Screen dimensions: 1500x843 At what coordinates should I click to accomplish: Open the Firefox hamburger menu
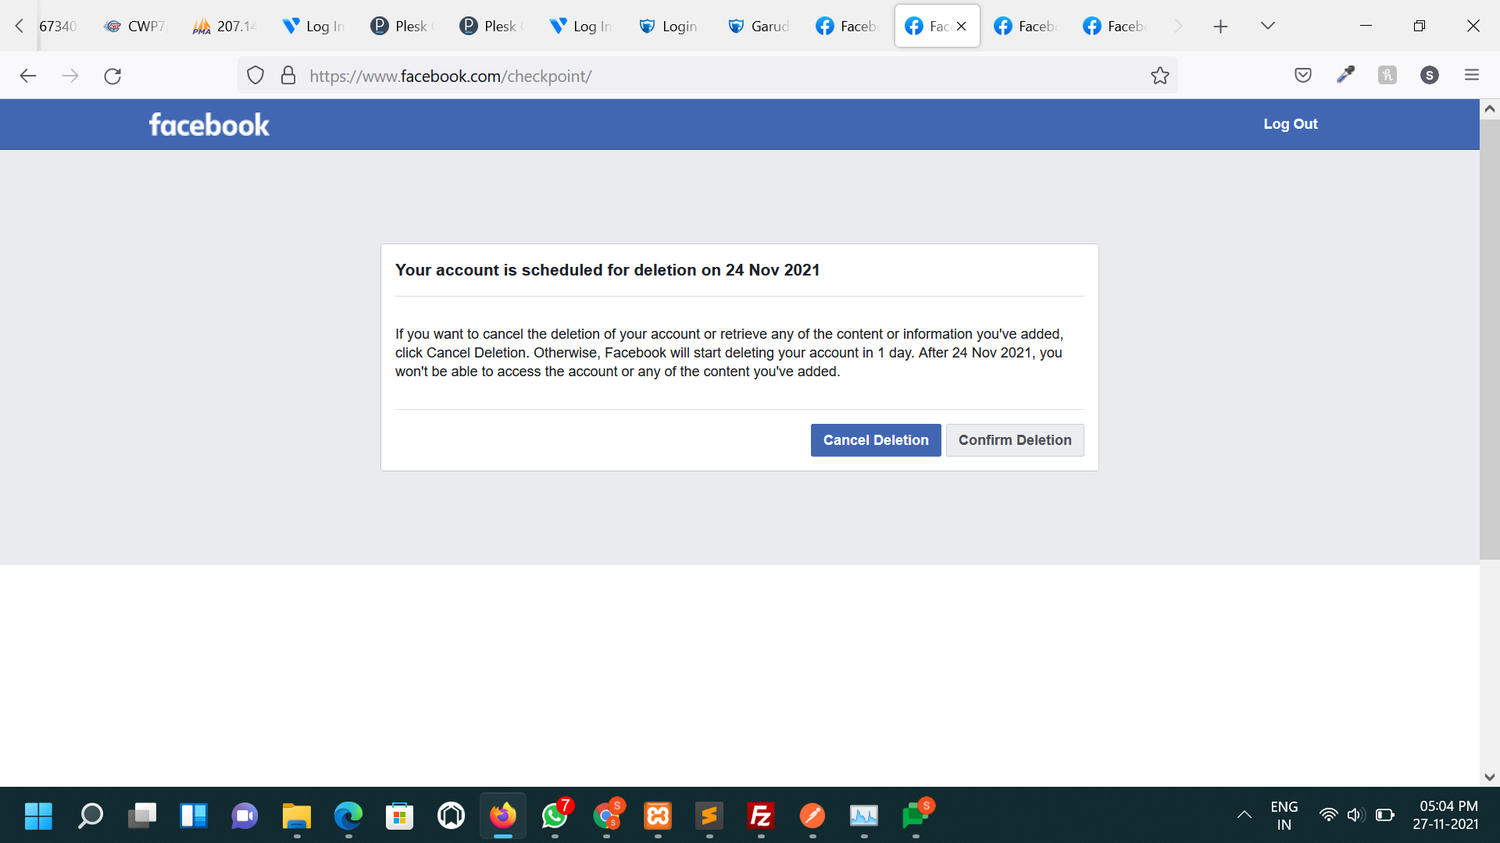tap(1472, 75)
